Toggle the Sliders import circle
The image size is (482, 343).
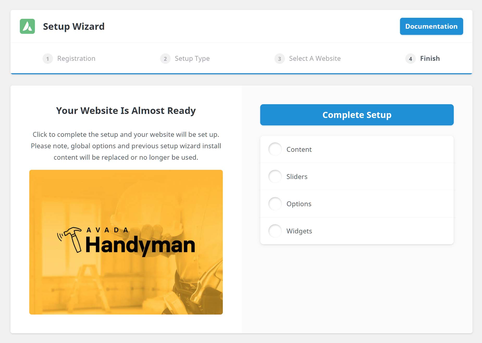(275, 176)
